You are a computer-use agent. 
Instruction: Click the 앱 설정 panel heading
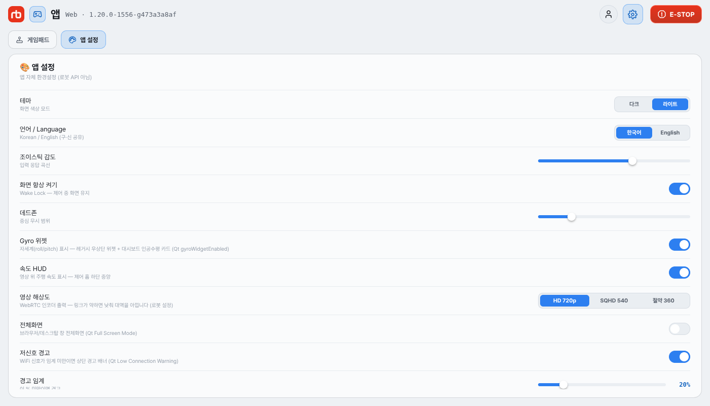coord(37,67)
